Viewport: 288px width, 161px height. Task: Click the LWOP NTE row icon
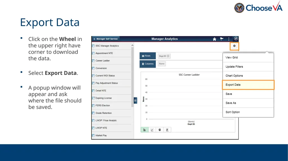93,128
